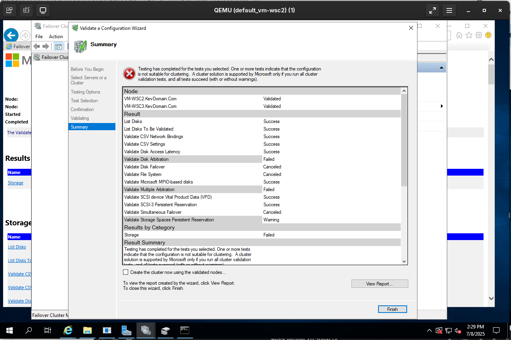Viewport: 511px width, 340px height.
Task: Open 'The Validate' link in the report
Action: point(19,133)
